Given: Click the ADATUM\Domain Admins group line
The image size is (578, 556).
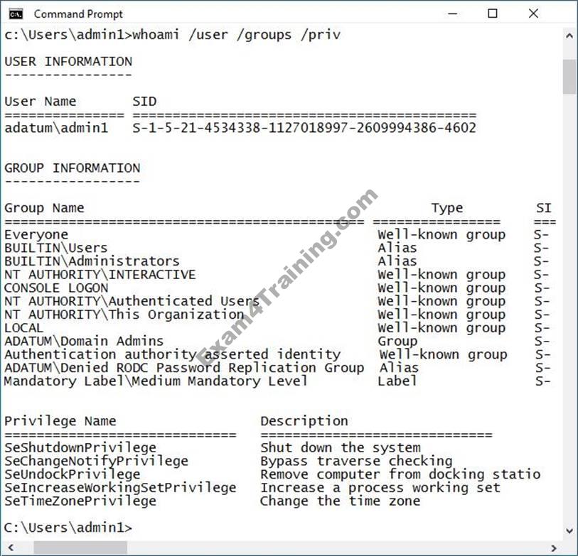Looking at the screenshot, I should 84,341.
